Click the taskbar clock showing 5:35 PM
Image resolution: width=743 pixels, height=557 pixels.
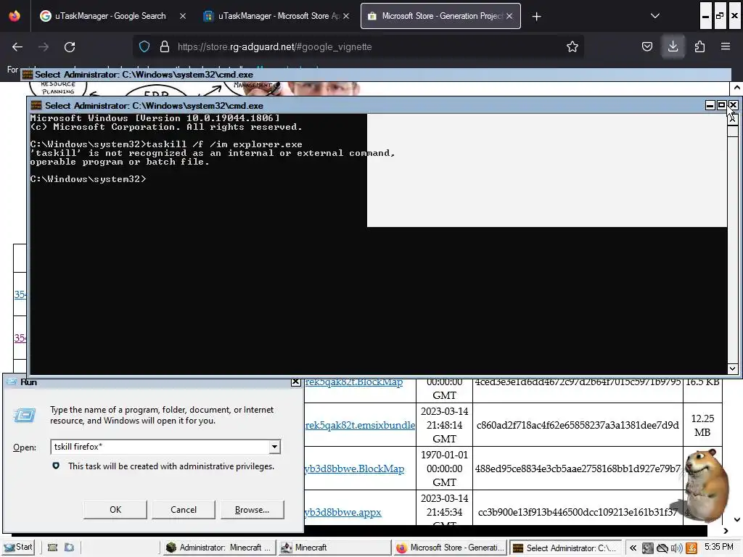(718, 547)
